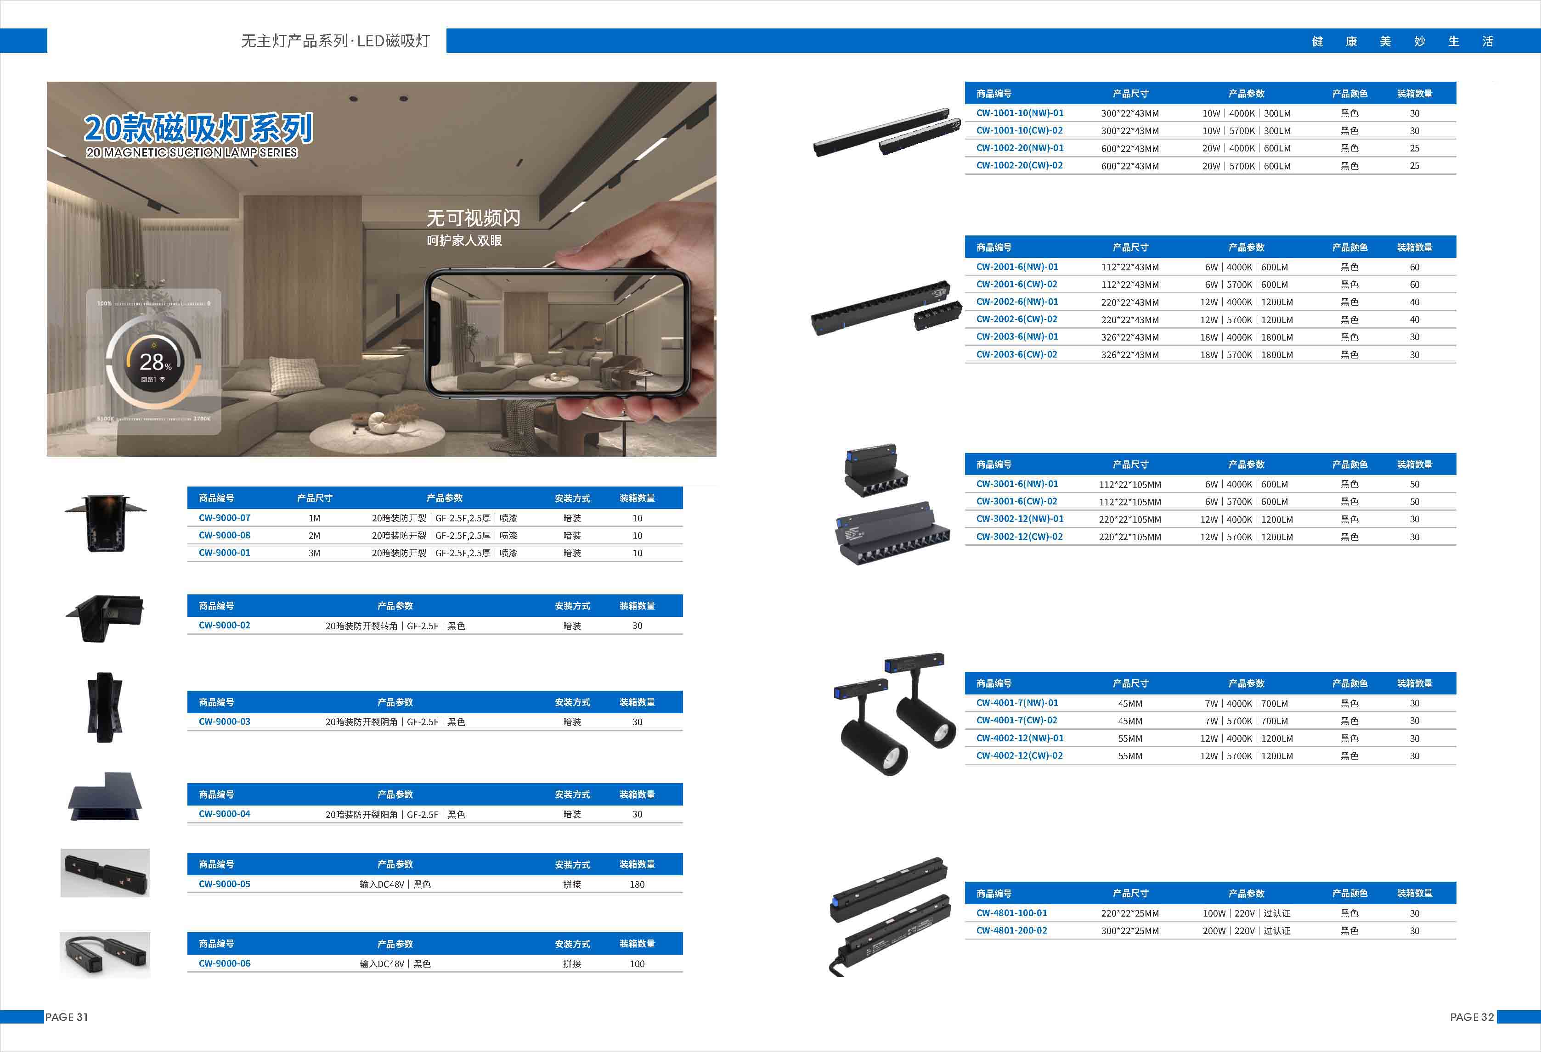Click the page header 无主灯产品系列·LED磁吸灯
The width and height of the screenshot is (1541, 1052).
point(335,41)
